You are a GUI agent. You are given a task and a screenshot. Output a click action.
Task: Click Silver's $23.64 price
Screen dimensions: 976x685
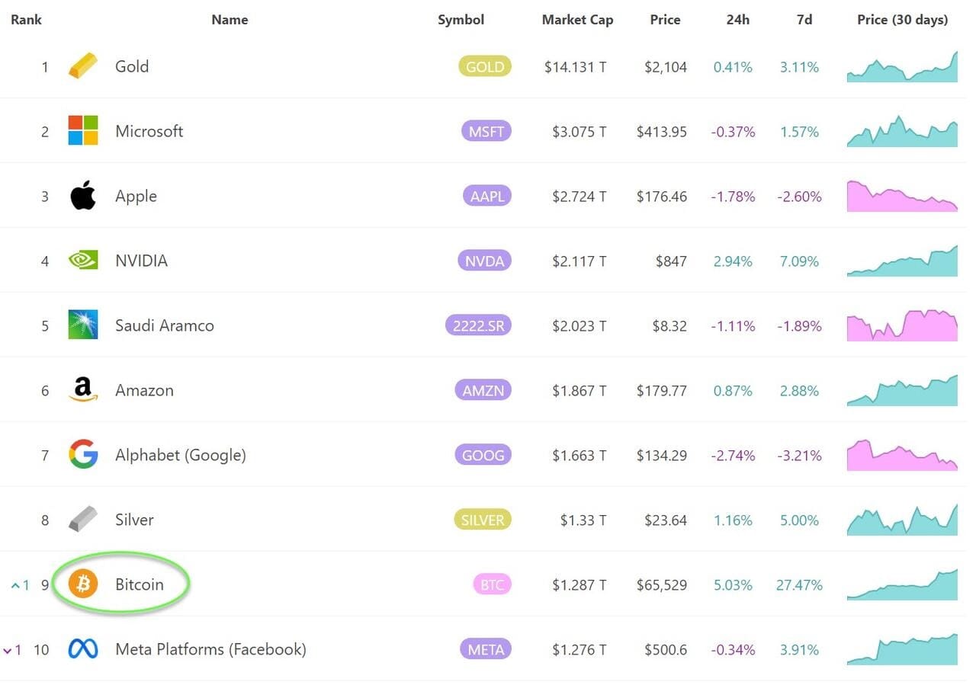coord(665,520)
